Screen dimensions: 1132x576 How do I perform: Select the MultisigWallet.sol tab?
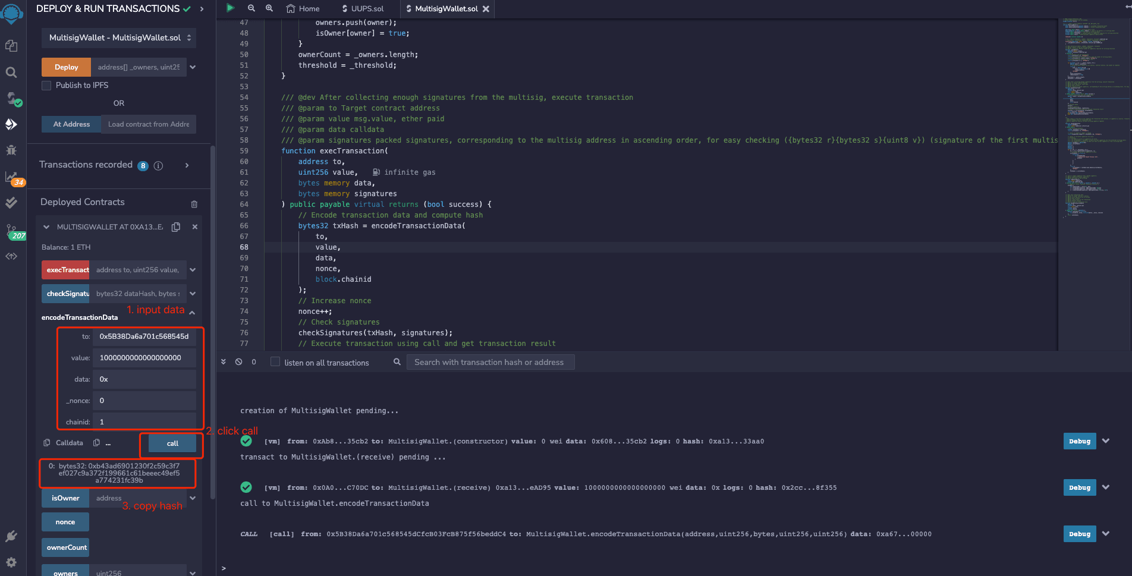point(446,9)
